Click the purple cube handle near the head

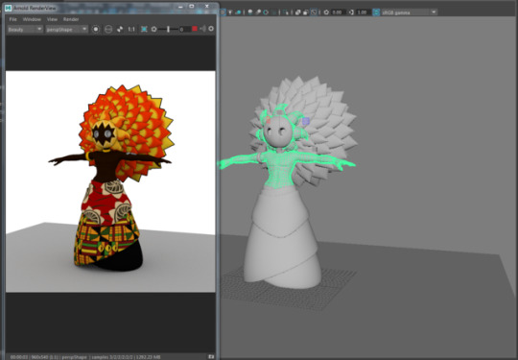tap(306, 121)
